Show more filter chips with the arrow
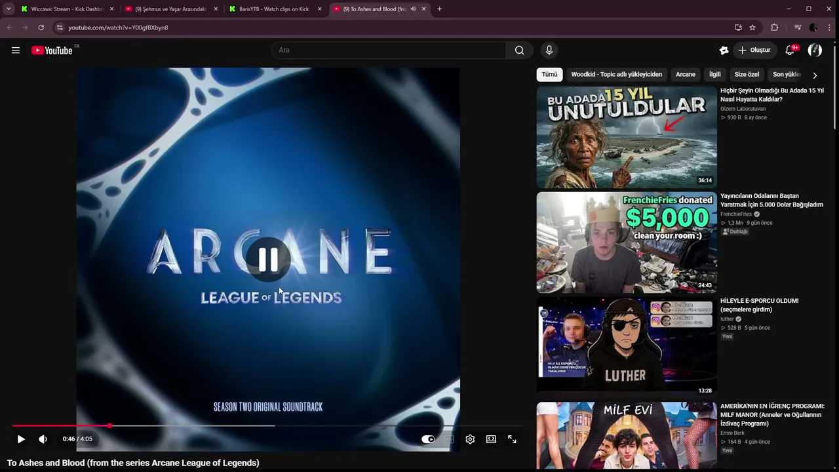This screenshot has height=472, width=839. 815,75
